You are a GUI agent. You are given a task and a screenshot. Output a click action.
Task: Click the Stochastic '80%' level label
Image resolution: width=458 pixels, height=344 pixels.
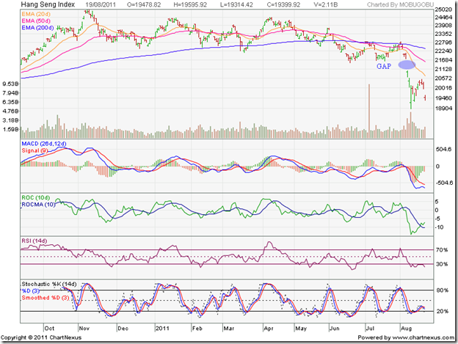pyautogui.click(x=443, y=290)
